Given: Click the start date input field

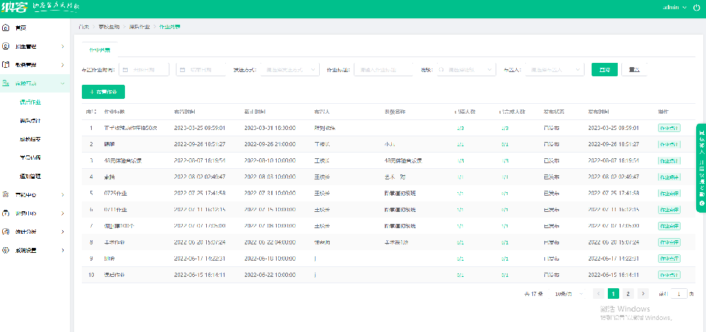Looking at the screenshot, I should pos(143,70).
